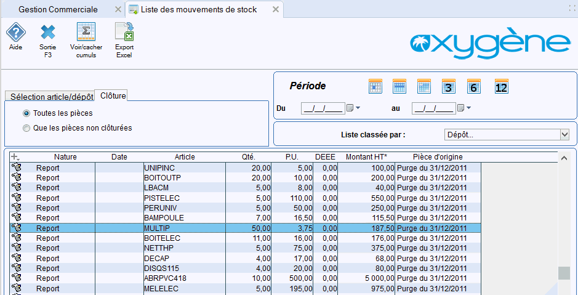Click the tab icon of Liste des mouvements de stock
Viewport: 578px width, 295px height.
click(134, 10)
